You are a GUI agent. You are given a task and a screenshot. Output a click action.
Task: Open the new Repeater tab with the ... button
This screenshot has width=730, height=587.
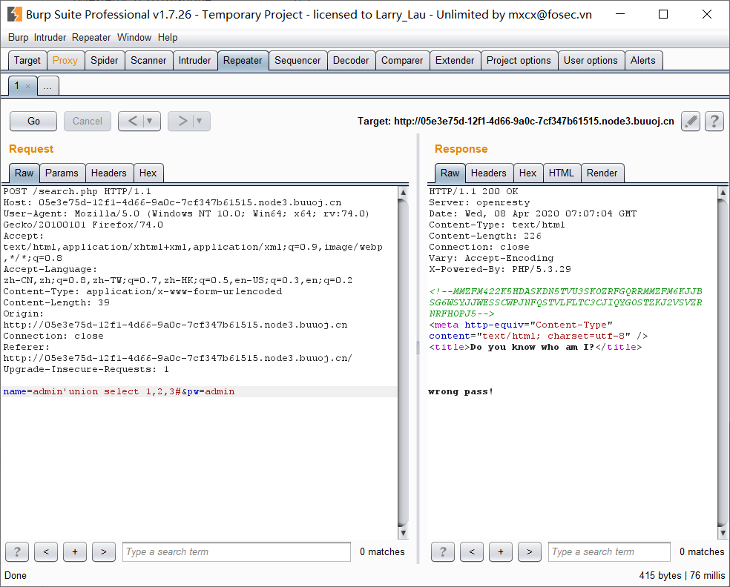47,85
